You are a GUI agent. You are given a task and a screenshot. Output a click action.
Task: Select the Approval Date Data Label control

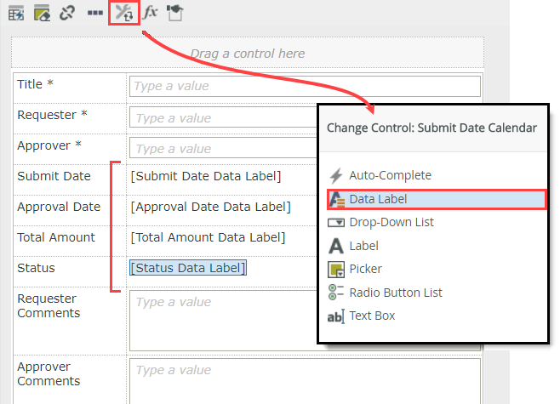(211, 207)
